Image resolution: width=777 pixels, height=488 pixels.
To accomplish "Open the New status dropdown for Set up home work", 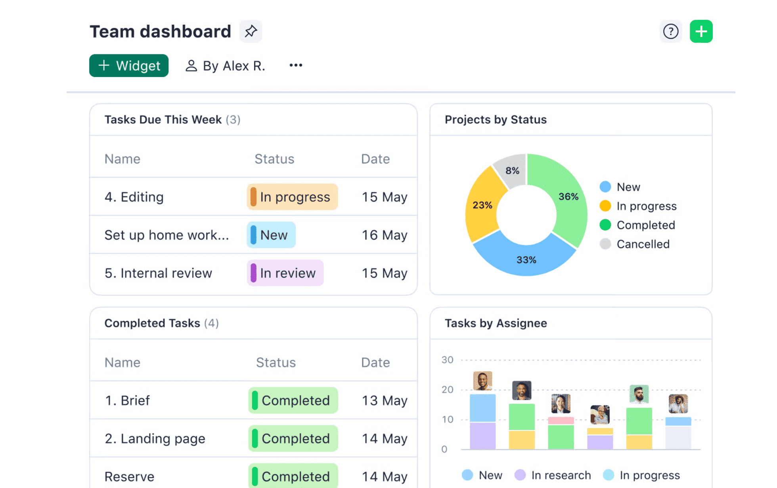I will pyautogui.click(x=271, y=235).
